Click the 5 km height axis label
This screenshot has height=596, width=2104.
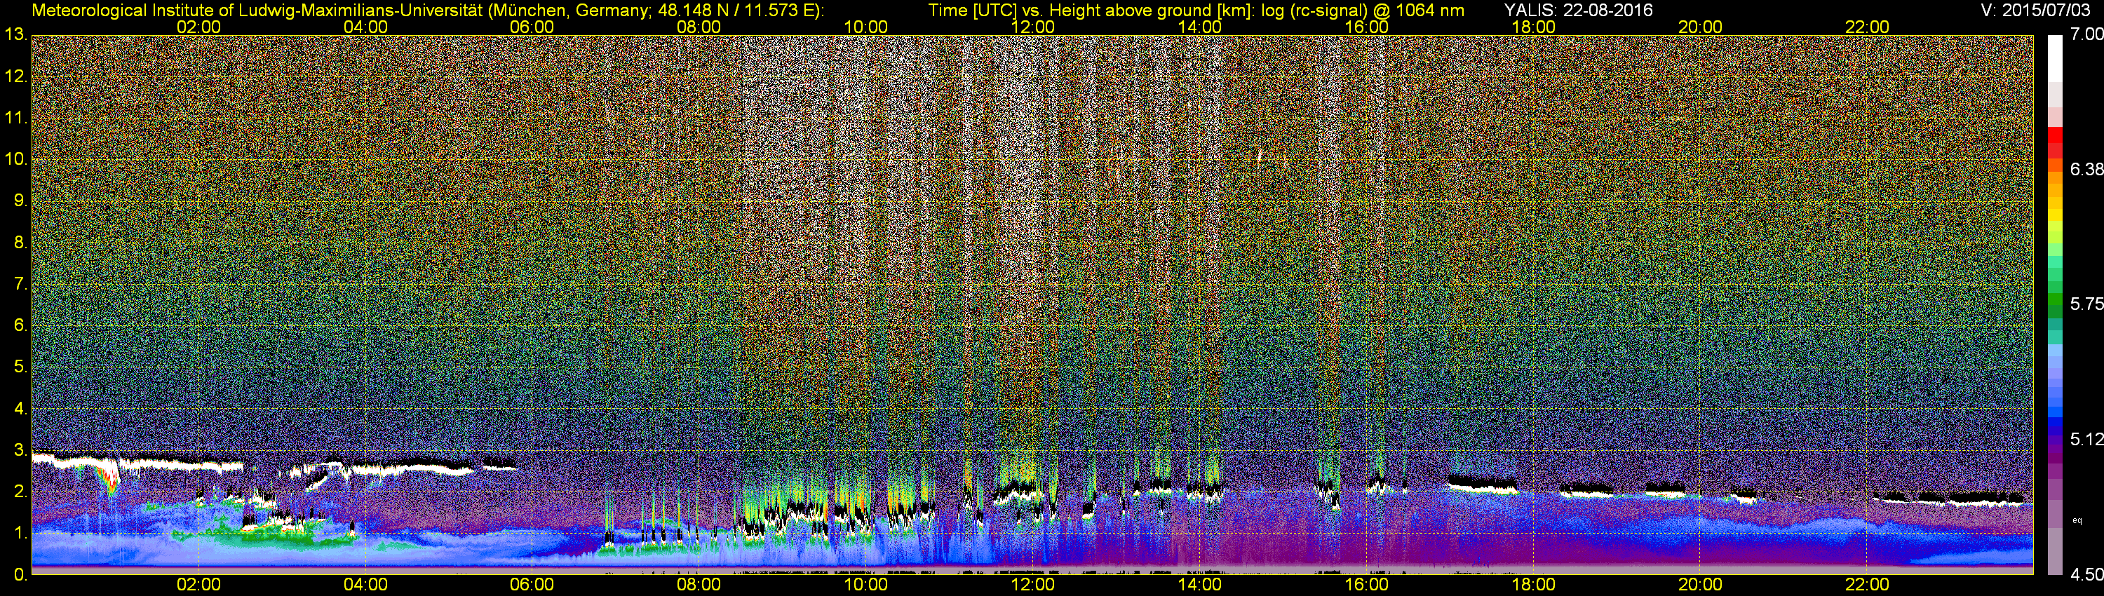pyautogui.click(x=20, y=367)
